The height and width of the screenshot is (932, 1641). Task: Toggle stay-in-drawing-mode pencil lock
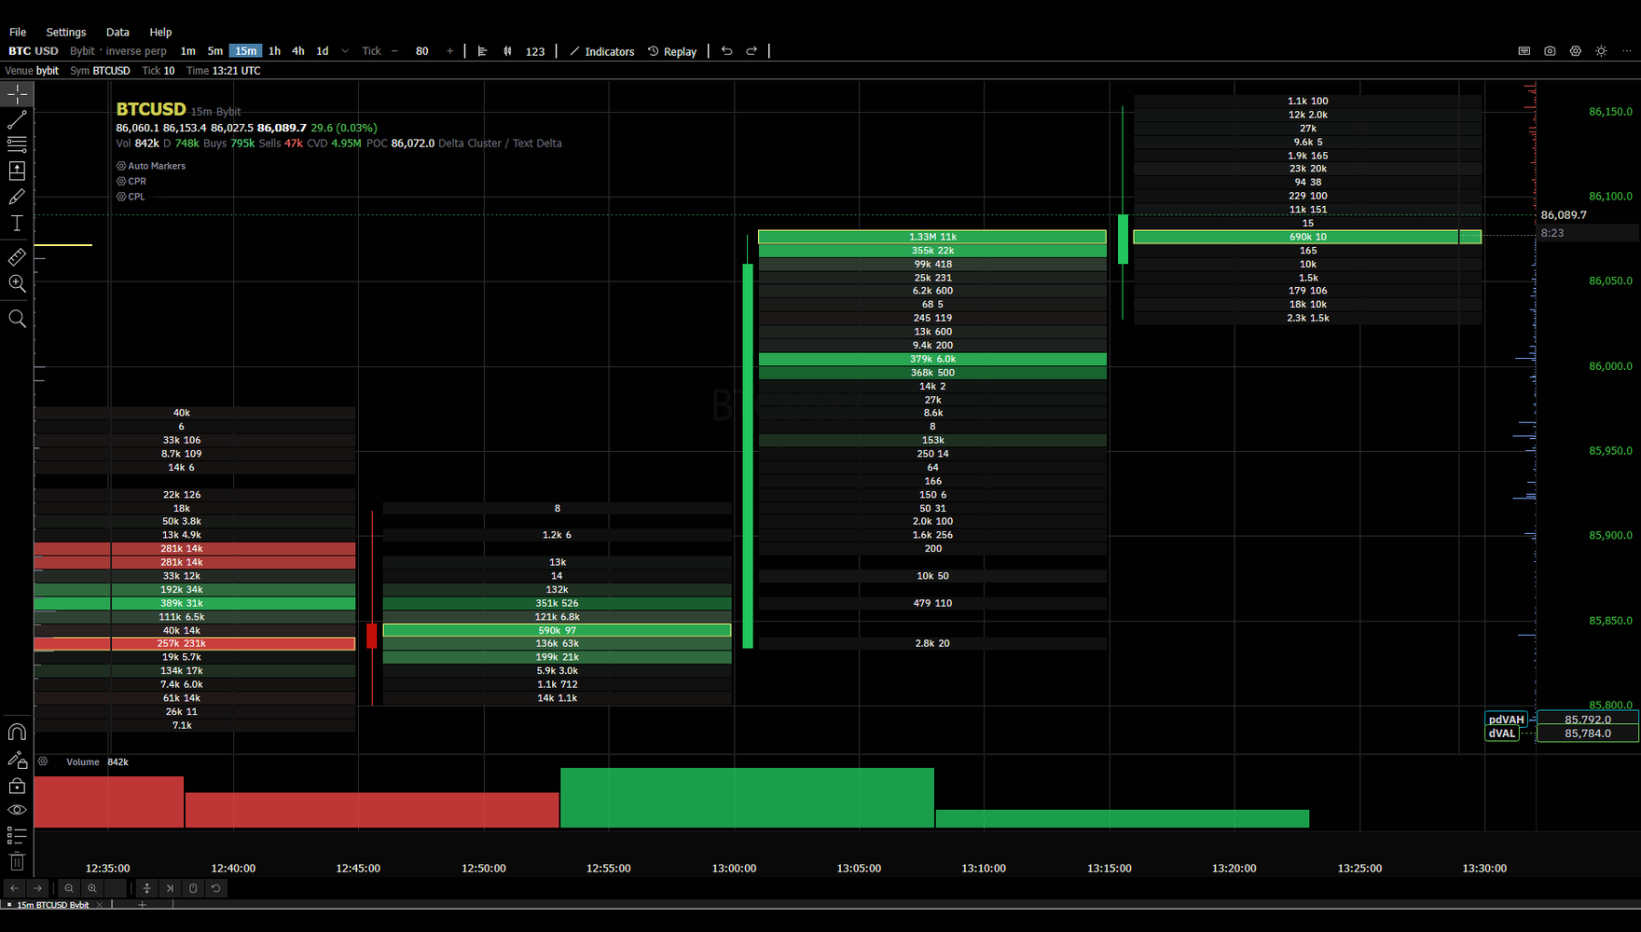click(x=17, y=760)
